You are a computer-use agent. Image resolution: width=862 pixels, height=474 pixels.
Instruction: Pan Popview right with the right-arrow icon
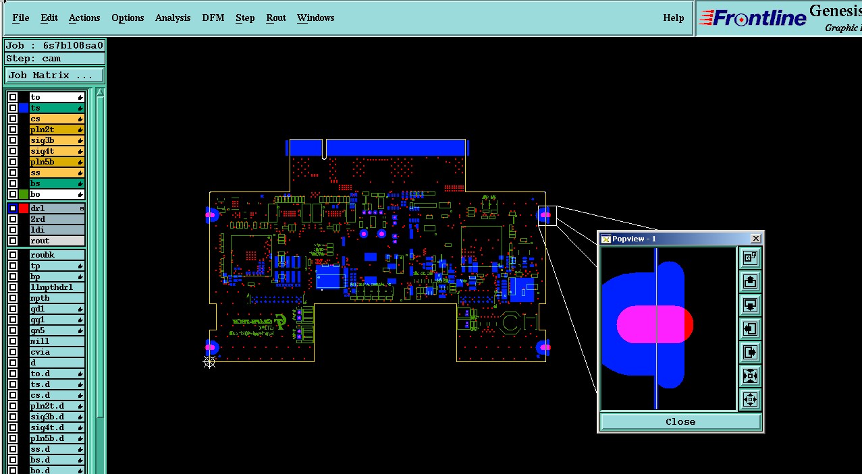click(750, 352)
